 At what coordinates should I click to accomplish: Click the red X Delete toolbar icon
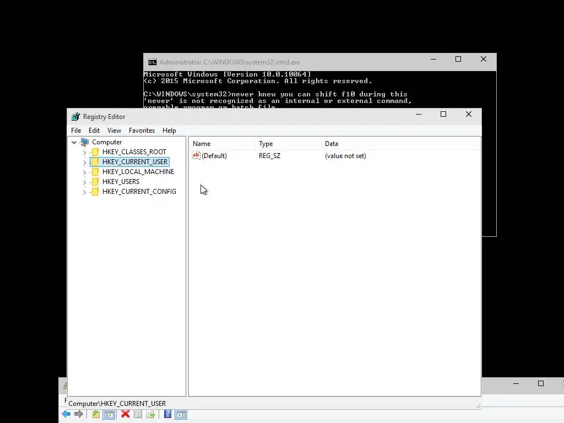125,414
